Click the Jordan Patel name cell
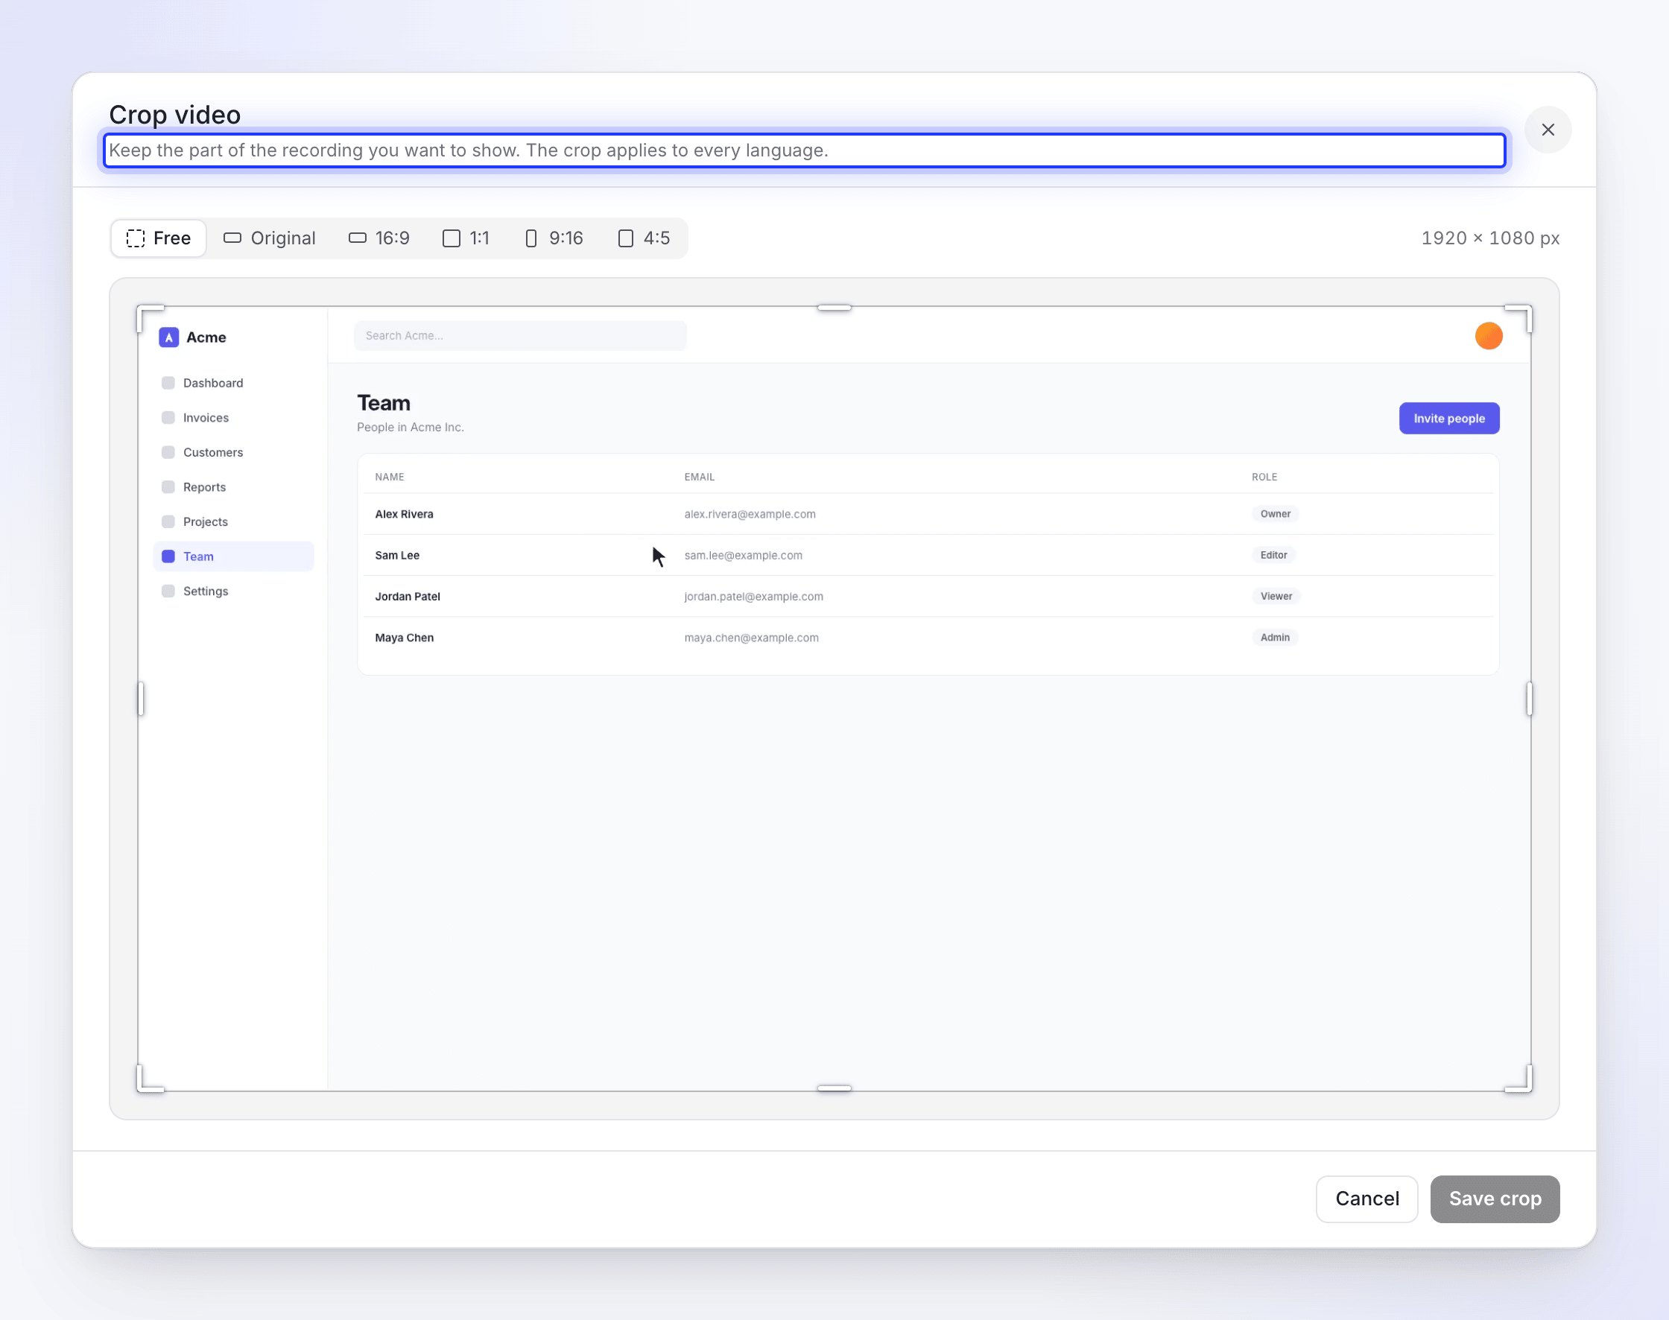The width and height of the screenshot is (1669, 1320). 408,597
